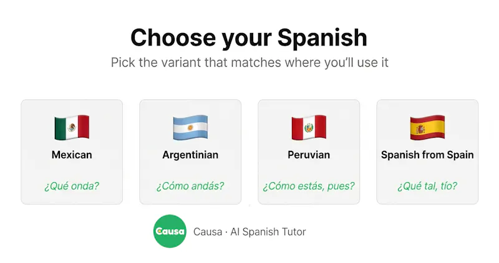Choose the Argentinian variant card

click(x=190, y=151)
